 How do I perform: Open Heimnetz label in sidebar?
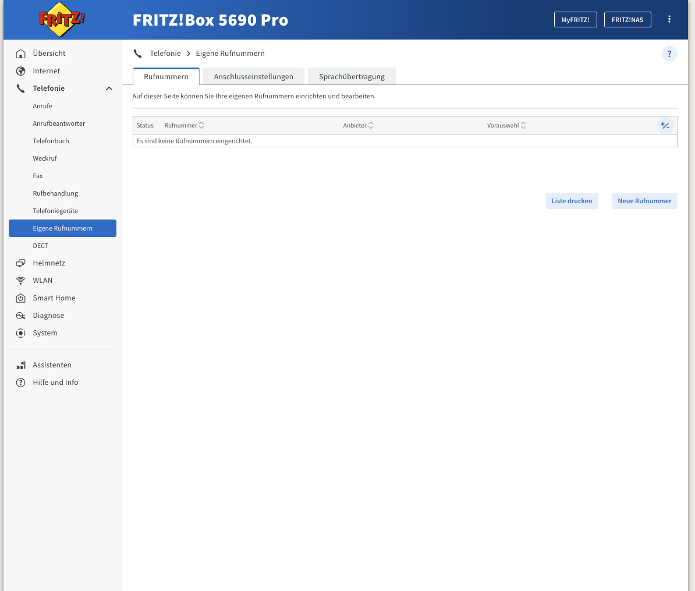pos(49,263)
